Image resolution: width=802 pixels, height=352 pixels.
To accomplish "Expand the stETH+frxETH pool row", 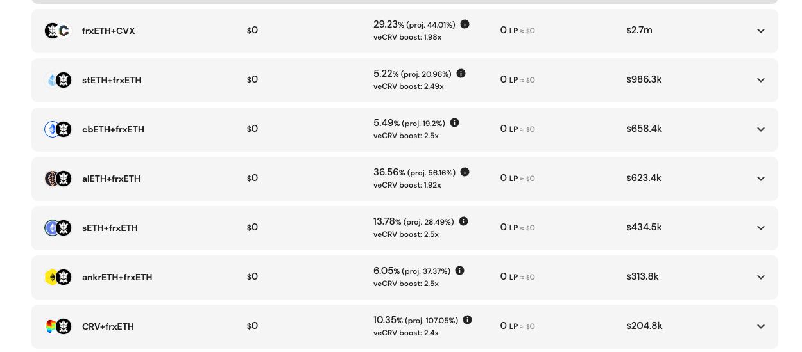I will point(761,80).
